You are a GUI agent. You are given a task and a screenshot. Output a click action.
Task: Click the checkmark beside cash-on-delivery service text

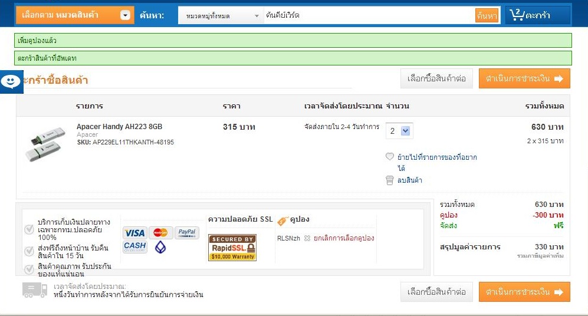point(29,229)
